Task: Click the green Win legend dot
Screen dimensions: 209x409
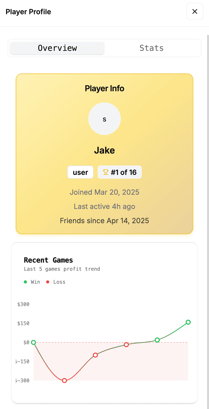Action: point(25,282)
